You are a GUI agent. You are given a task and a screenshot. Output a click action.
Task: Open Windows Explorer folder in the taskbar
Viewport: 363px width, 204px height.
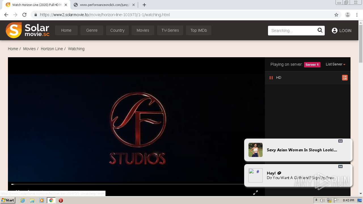coord(32,200)
